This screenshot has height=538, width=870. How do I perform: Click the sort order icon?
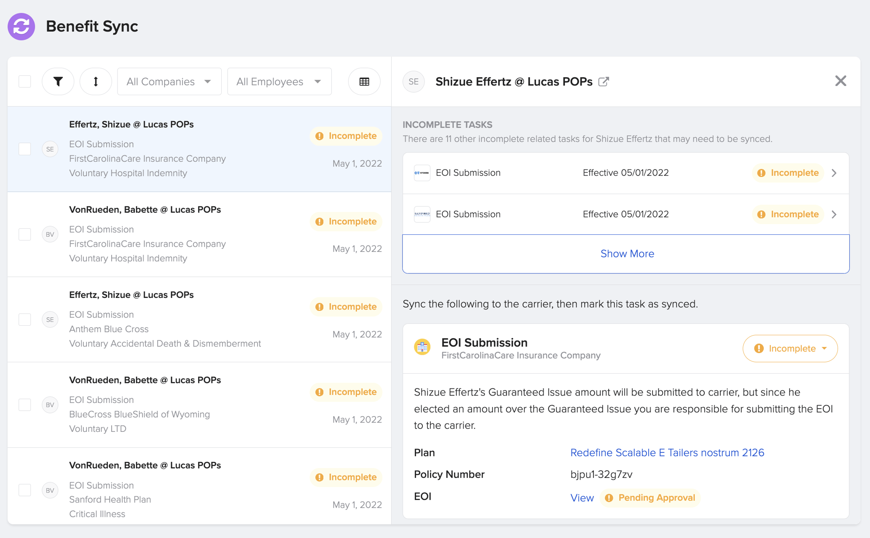96,81
